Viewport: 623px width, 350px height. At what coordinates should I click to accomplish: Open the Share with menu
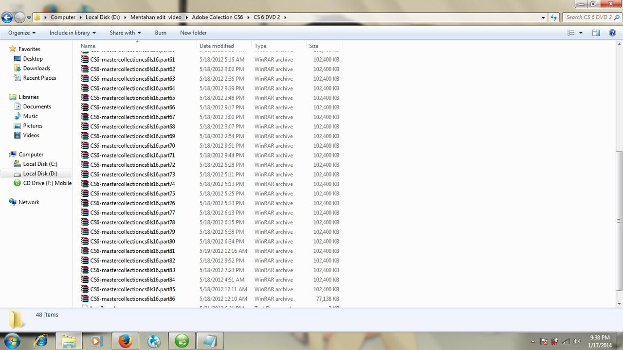125,33
